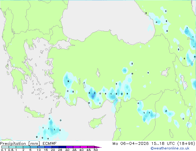This screenshot has width=196, height=151.
Task: Click the 20–25 mm dark blue legend box
Action: point(55,147)
